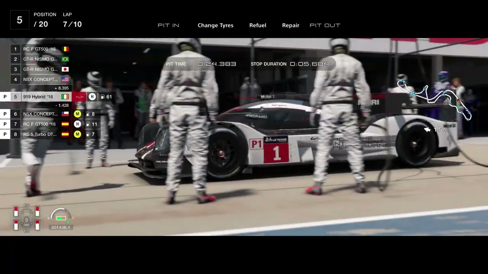Viewport: 488px width, 274px height.
Task: Click the PIT TIME label
Action: (x=176, y=64)
